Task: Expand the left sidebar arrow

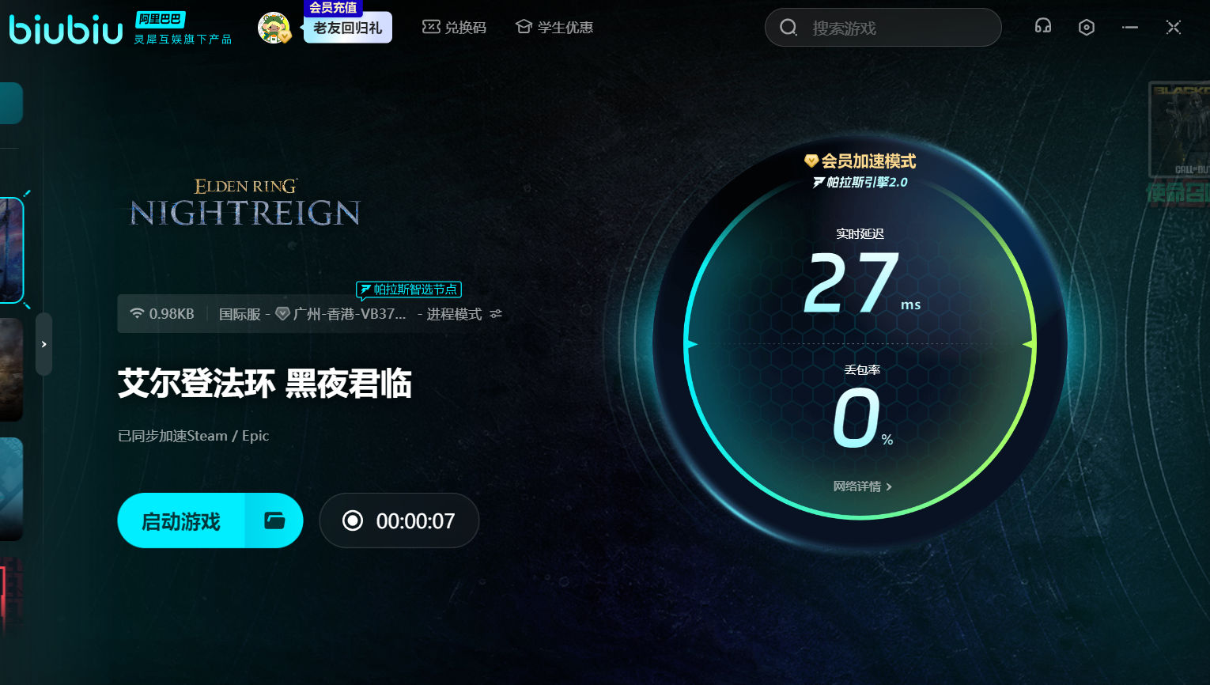Action: (x=44, y=344)
